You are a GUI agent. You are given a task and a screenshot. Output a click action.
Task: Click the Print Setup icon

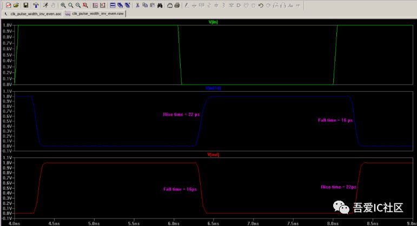pos(170,5)
